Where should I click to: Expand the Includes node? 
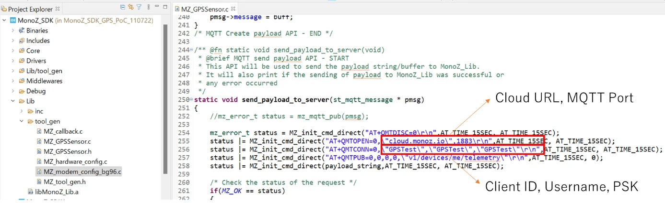point(13,41)
